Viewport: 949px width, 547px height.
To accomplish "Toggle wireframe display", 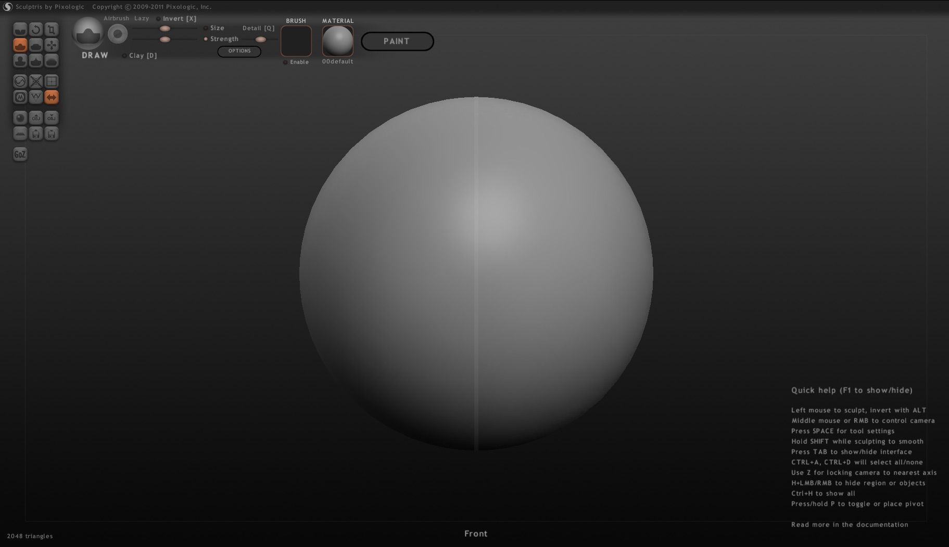I will click(x=35, y=97).
